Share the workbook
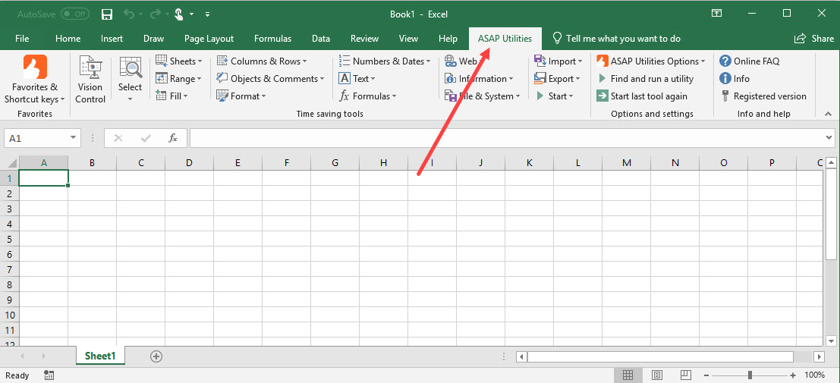This screenshot has width=840, height=383. coord(814,39)
